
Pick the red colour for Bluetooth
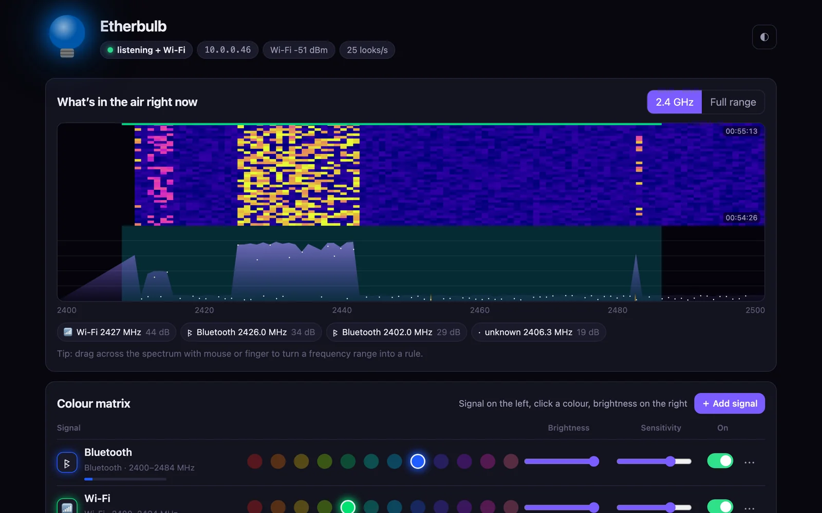255,461
